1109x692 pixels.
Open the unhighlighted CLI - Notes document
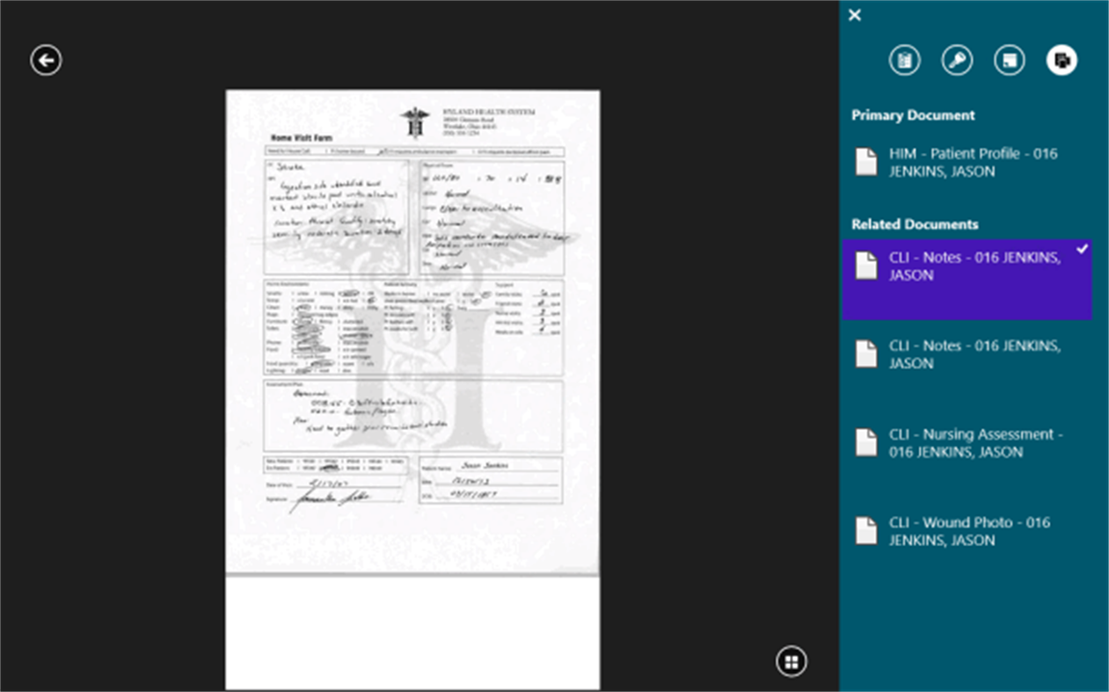tap(967, 354)
